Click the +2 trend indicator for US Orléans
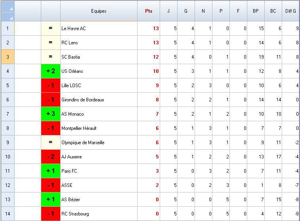This screenshot has height=221, width=300. (x=50, y=71)
